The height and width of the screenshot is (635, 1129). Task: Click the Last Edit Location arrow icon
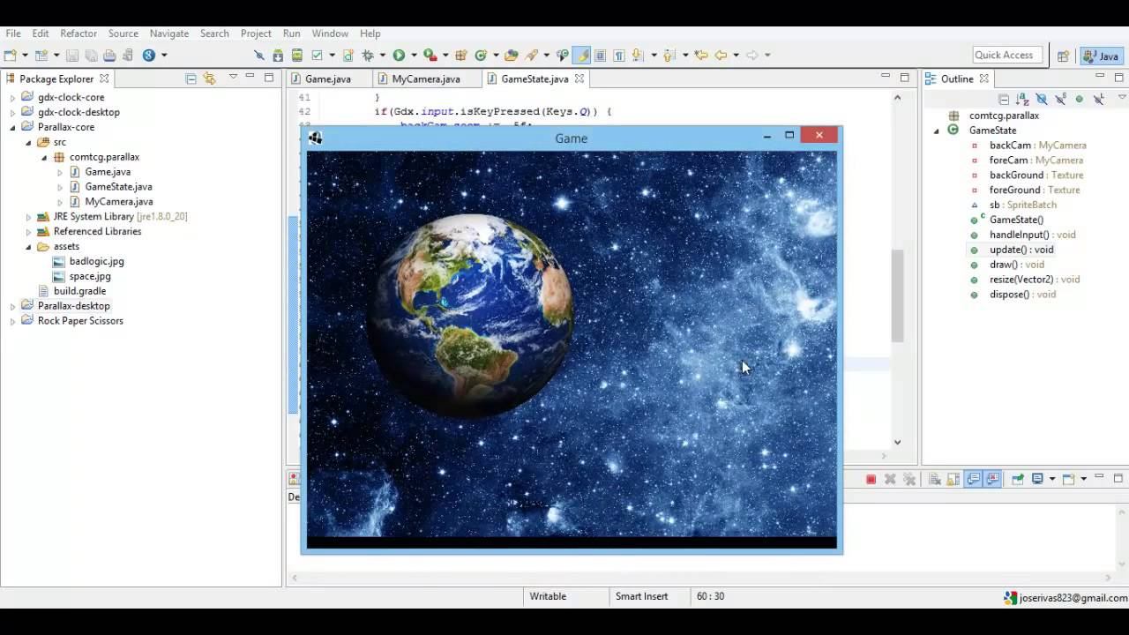click(701, 55)
